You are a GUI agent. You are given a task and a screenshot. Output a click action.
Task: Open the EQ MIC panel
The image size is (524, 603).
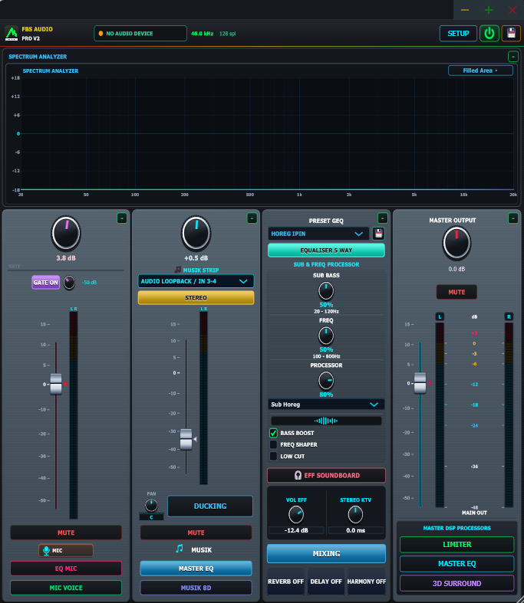click(66, 569)
